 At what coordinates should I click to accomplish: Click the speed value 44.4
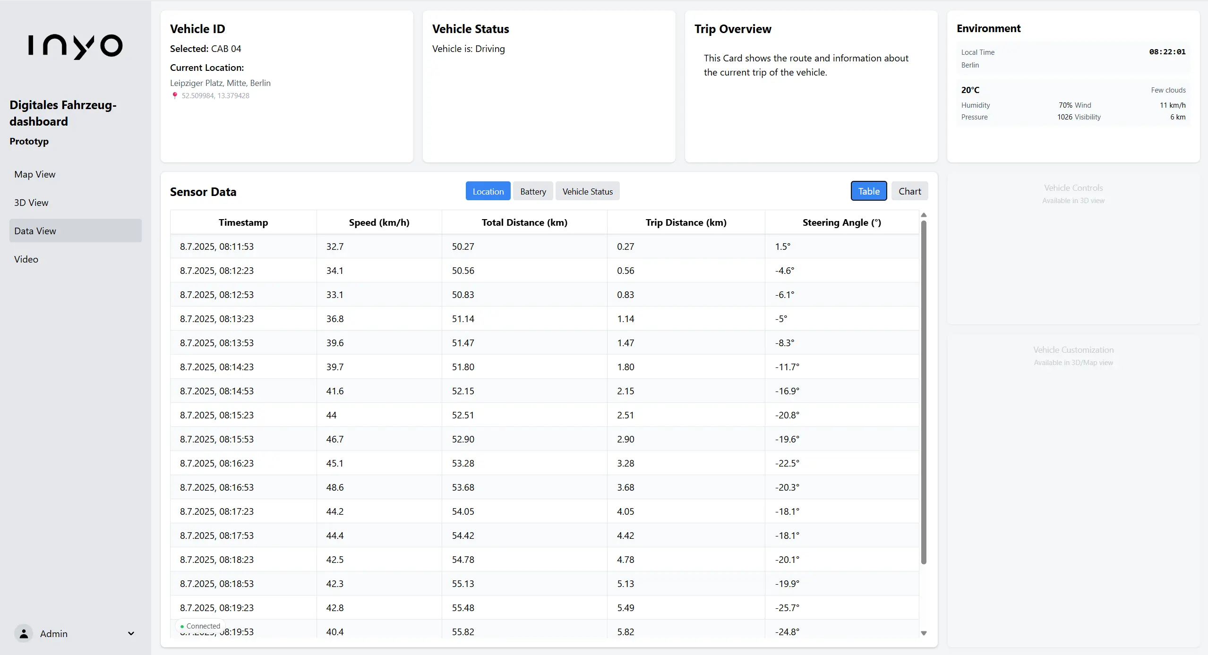tap(335, 536)
